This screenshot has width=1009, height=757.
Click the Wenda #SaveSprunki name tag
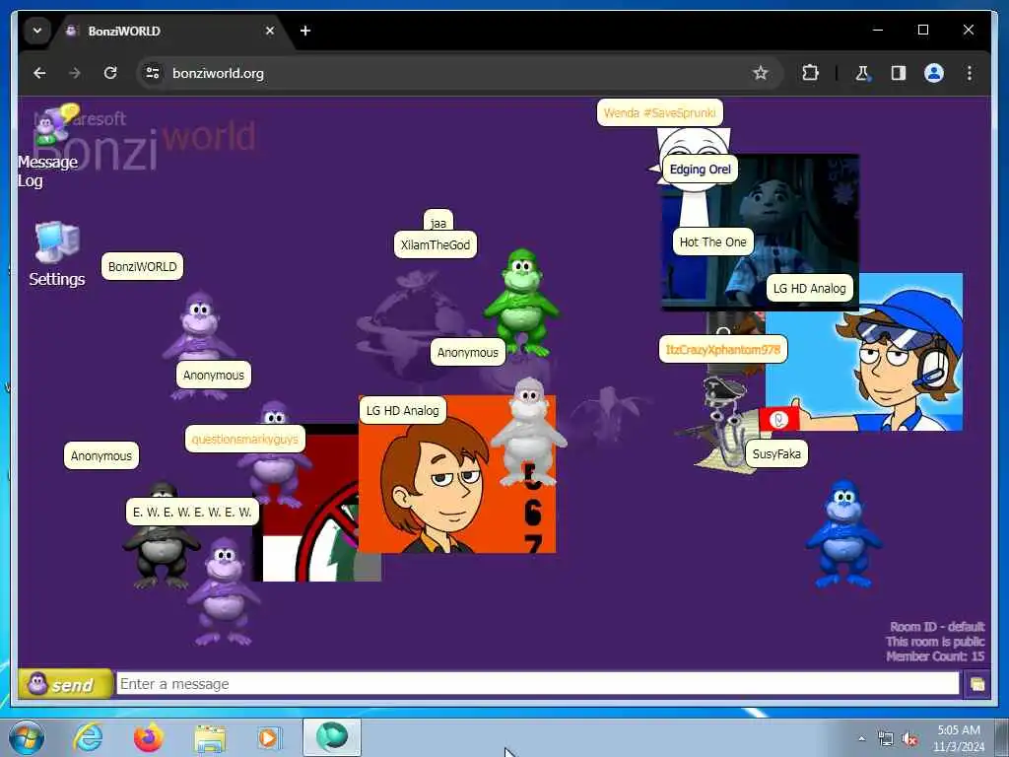pos(659,112)
